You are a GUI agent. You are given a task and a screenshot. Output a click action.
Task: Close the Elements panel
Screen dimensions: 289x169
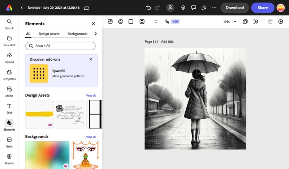(93, 24)
